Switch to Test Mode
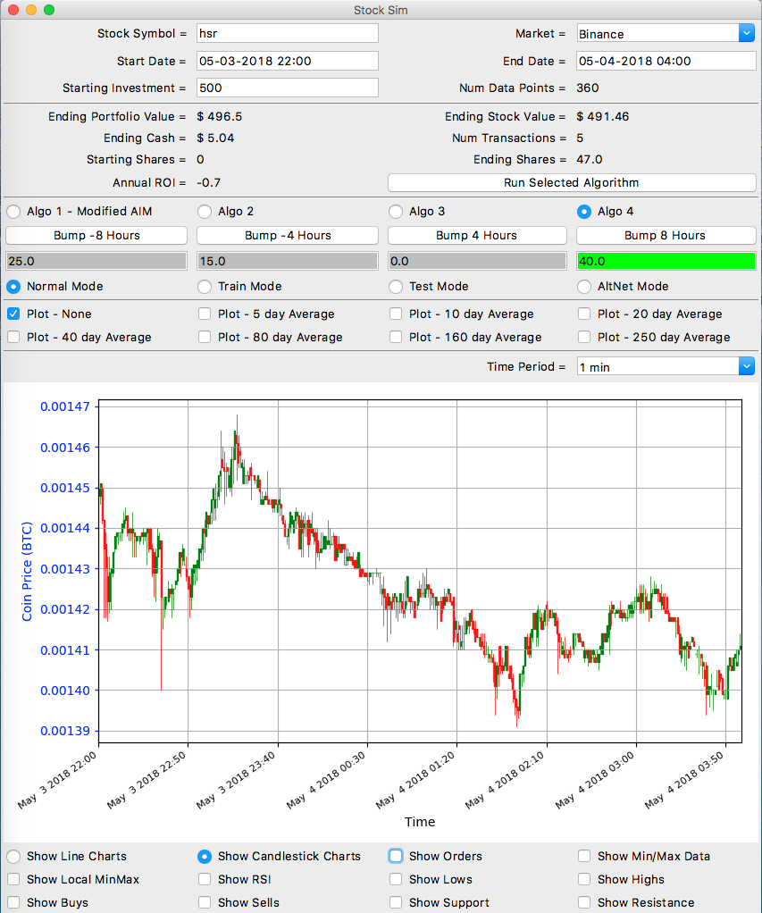The height and width of the screenshot is (913, 762). click(396, 287)
